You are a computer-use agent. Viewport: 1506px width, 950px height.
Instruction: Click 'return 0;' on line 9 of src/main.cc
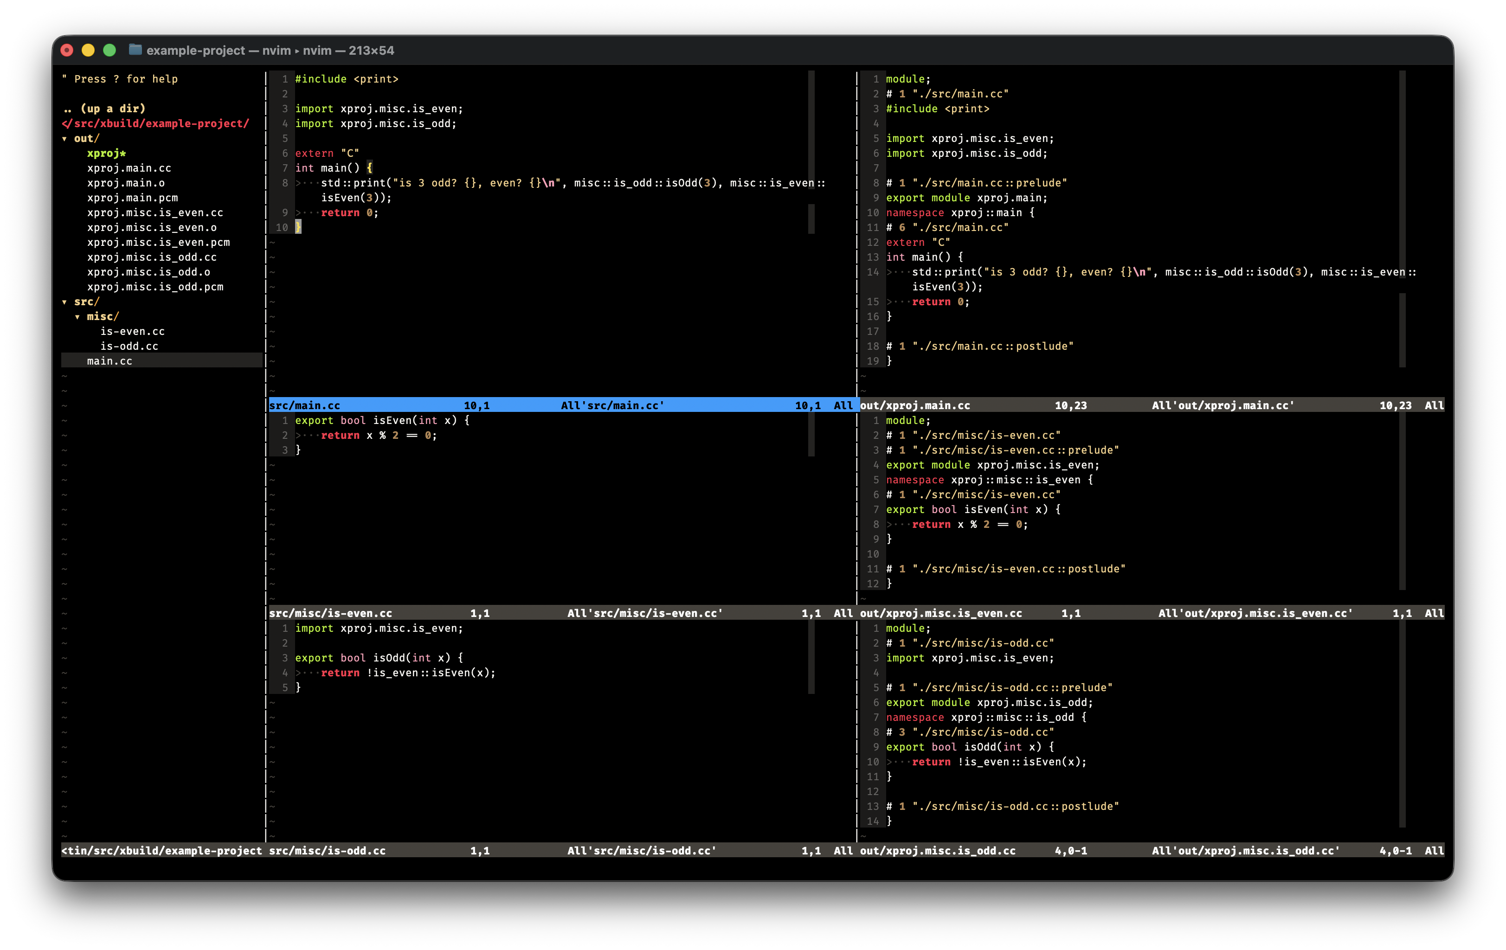350,213
